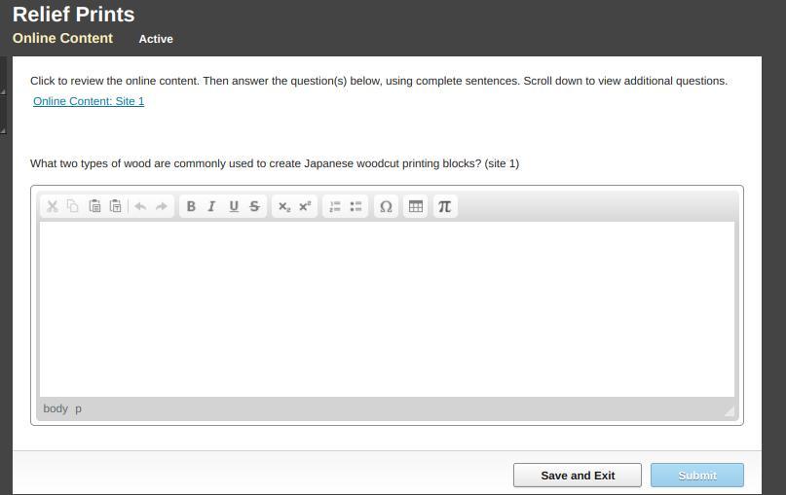Open the special character Omega tool
This screenshot has width=786, height=495.
(386, 206)
